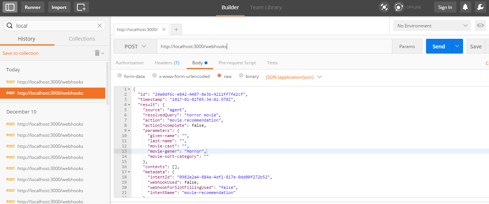Select x-www-form-urlencoded body option
The height and width of the screenshot is (204, 489).
coord(154,76)
